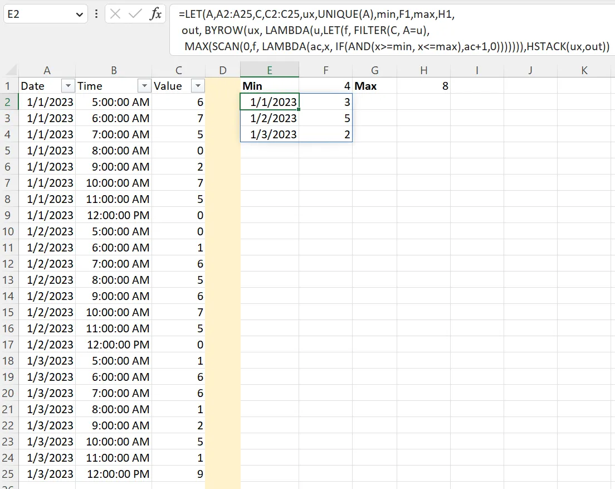
Task: Select column F header
Action: (325, 70)
